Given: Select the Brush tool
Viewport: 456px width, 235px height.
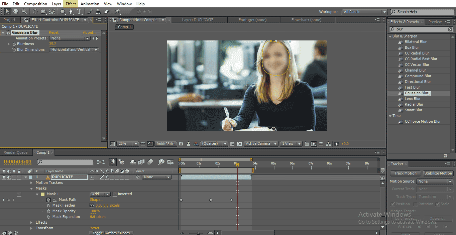Looking at the screenshot, I should [x=90, y=11].
